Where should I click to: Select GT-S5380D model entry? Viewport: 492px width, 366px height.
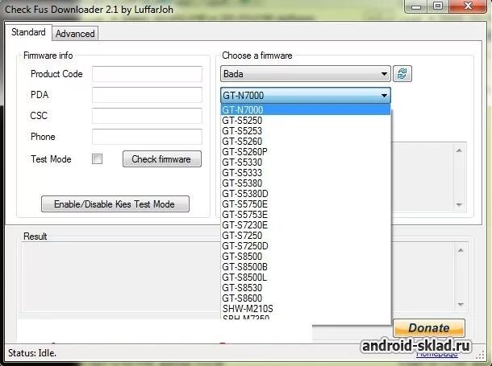click(306, 194)
